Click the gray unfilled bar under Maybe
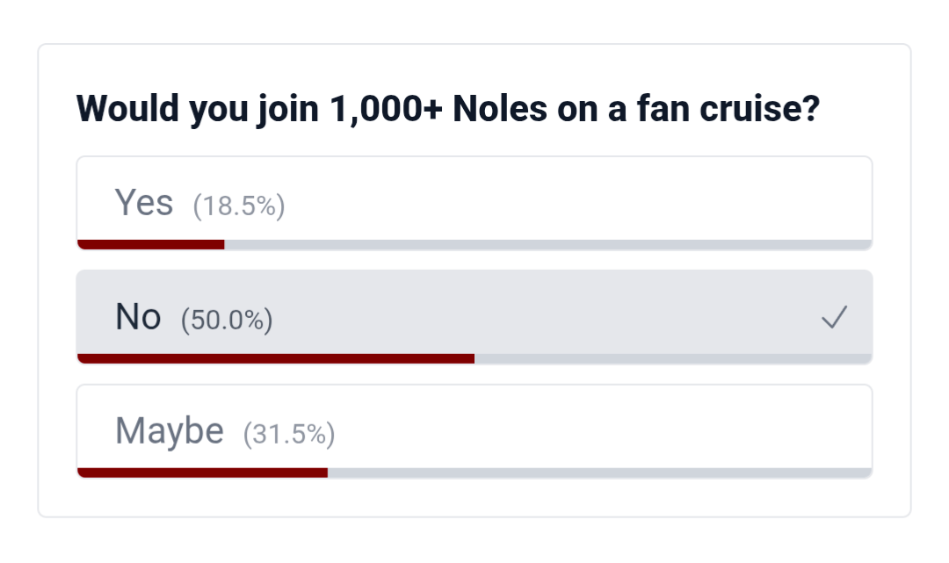Image resolution: width=949 pixels, height=563 pixels. (x=599, y=473)
